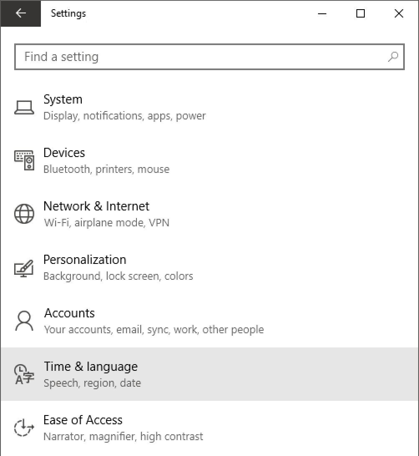Open the Personalization monitor and pen icon
The image size is (419, 456).
24,268
